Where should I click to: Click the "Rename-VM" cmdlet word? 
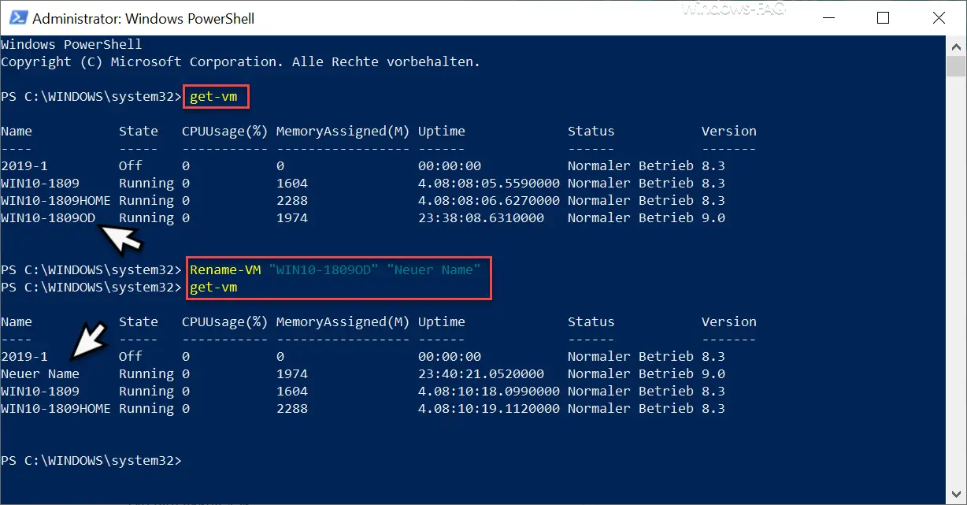[x=225, y=270]
